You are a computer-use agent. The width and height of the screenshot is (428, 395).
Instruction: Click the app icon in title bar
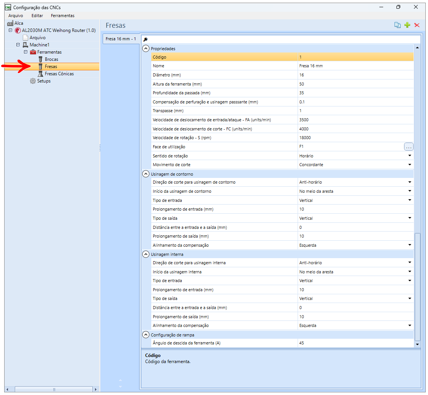[x=8, y=7]
